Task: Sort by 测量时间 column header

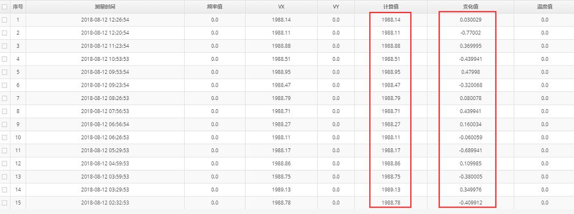Action: [x=105, y=6]
